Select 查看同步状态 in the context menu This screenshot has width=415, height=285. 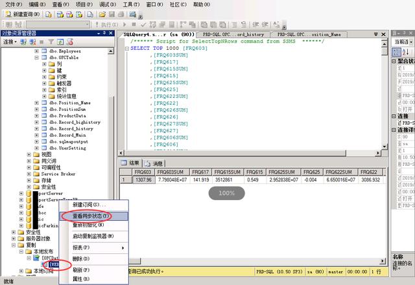91,215
